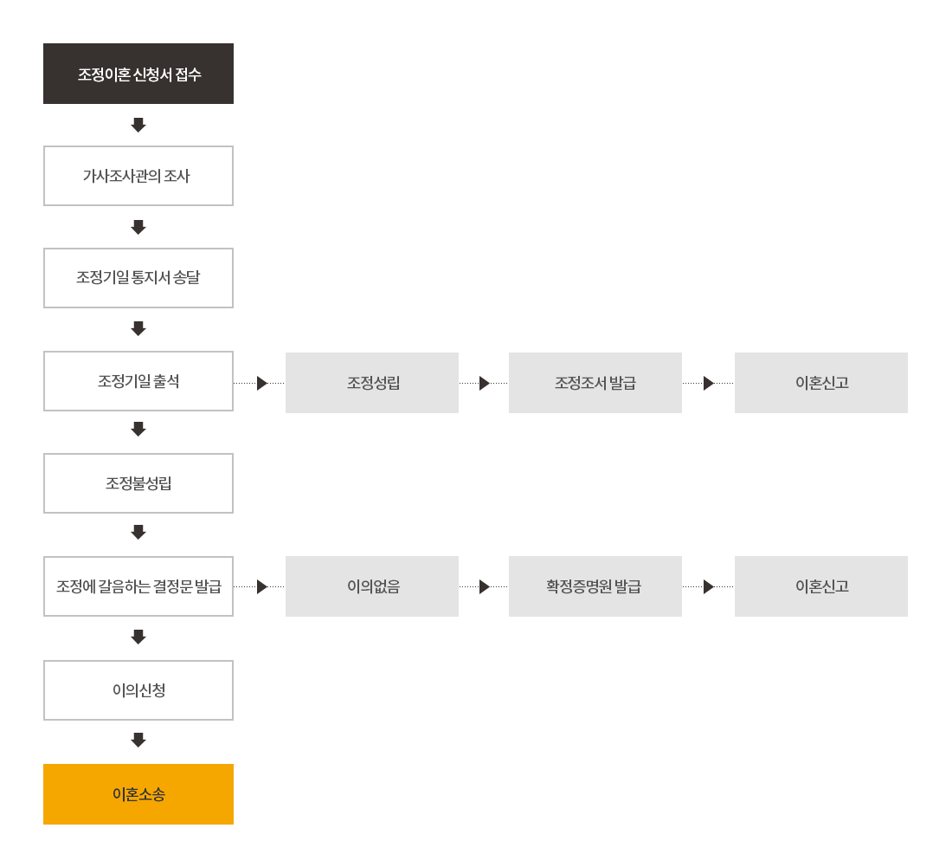Click the gray 이의없음 box
This screenshot has width=952, height=867.
point(372,586)
